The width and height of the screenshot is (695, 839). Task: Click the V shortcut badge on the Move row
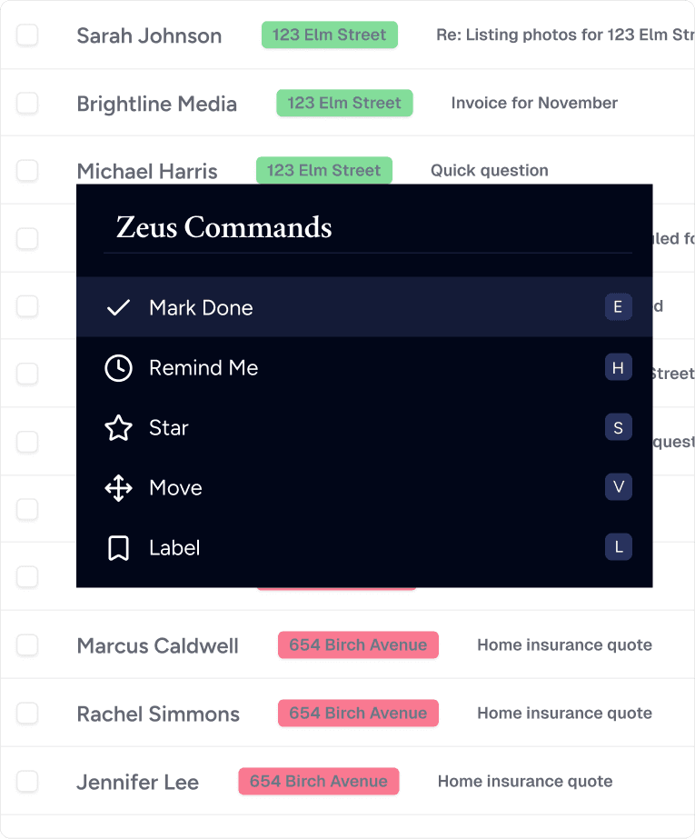click(619, 487)
